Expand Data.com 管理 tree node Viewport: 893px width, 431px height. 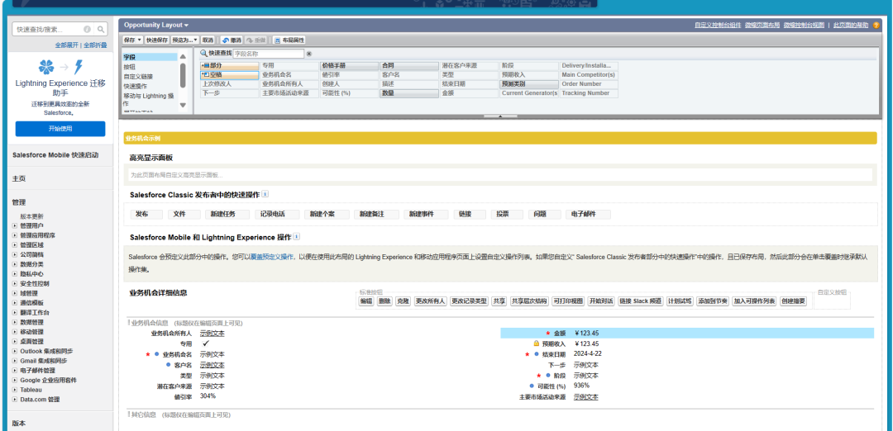point(15,400)
